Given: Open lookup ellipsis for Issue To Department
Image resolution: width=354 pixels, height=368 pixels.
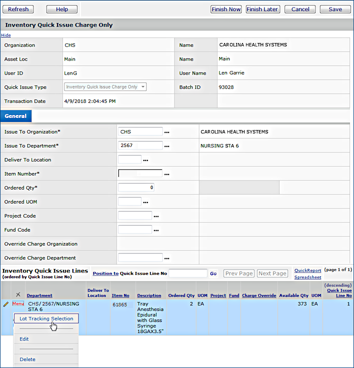Looking at the screenshot, I should pos(167,146).
